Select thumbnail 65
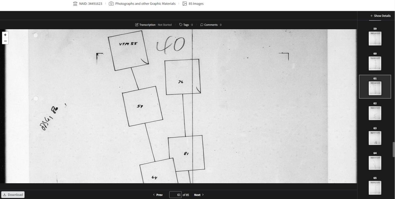395x199 pixels. (x=375, y=188)
